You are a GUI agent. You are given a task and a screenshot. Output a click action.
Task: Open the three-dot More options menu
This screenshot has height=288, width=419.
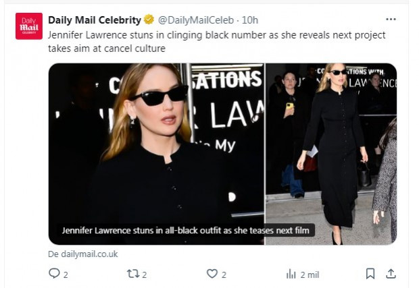[x=391, y=20]
